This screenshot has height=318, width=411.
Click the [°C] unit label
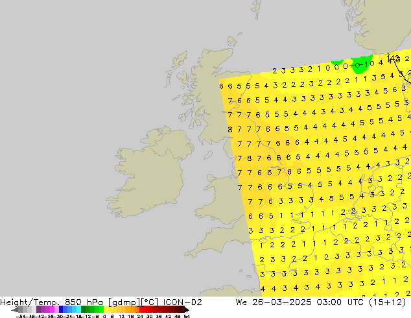coord(150,302)
